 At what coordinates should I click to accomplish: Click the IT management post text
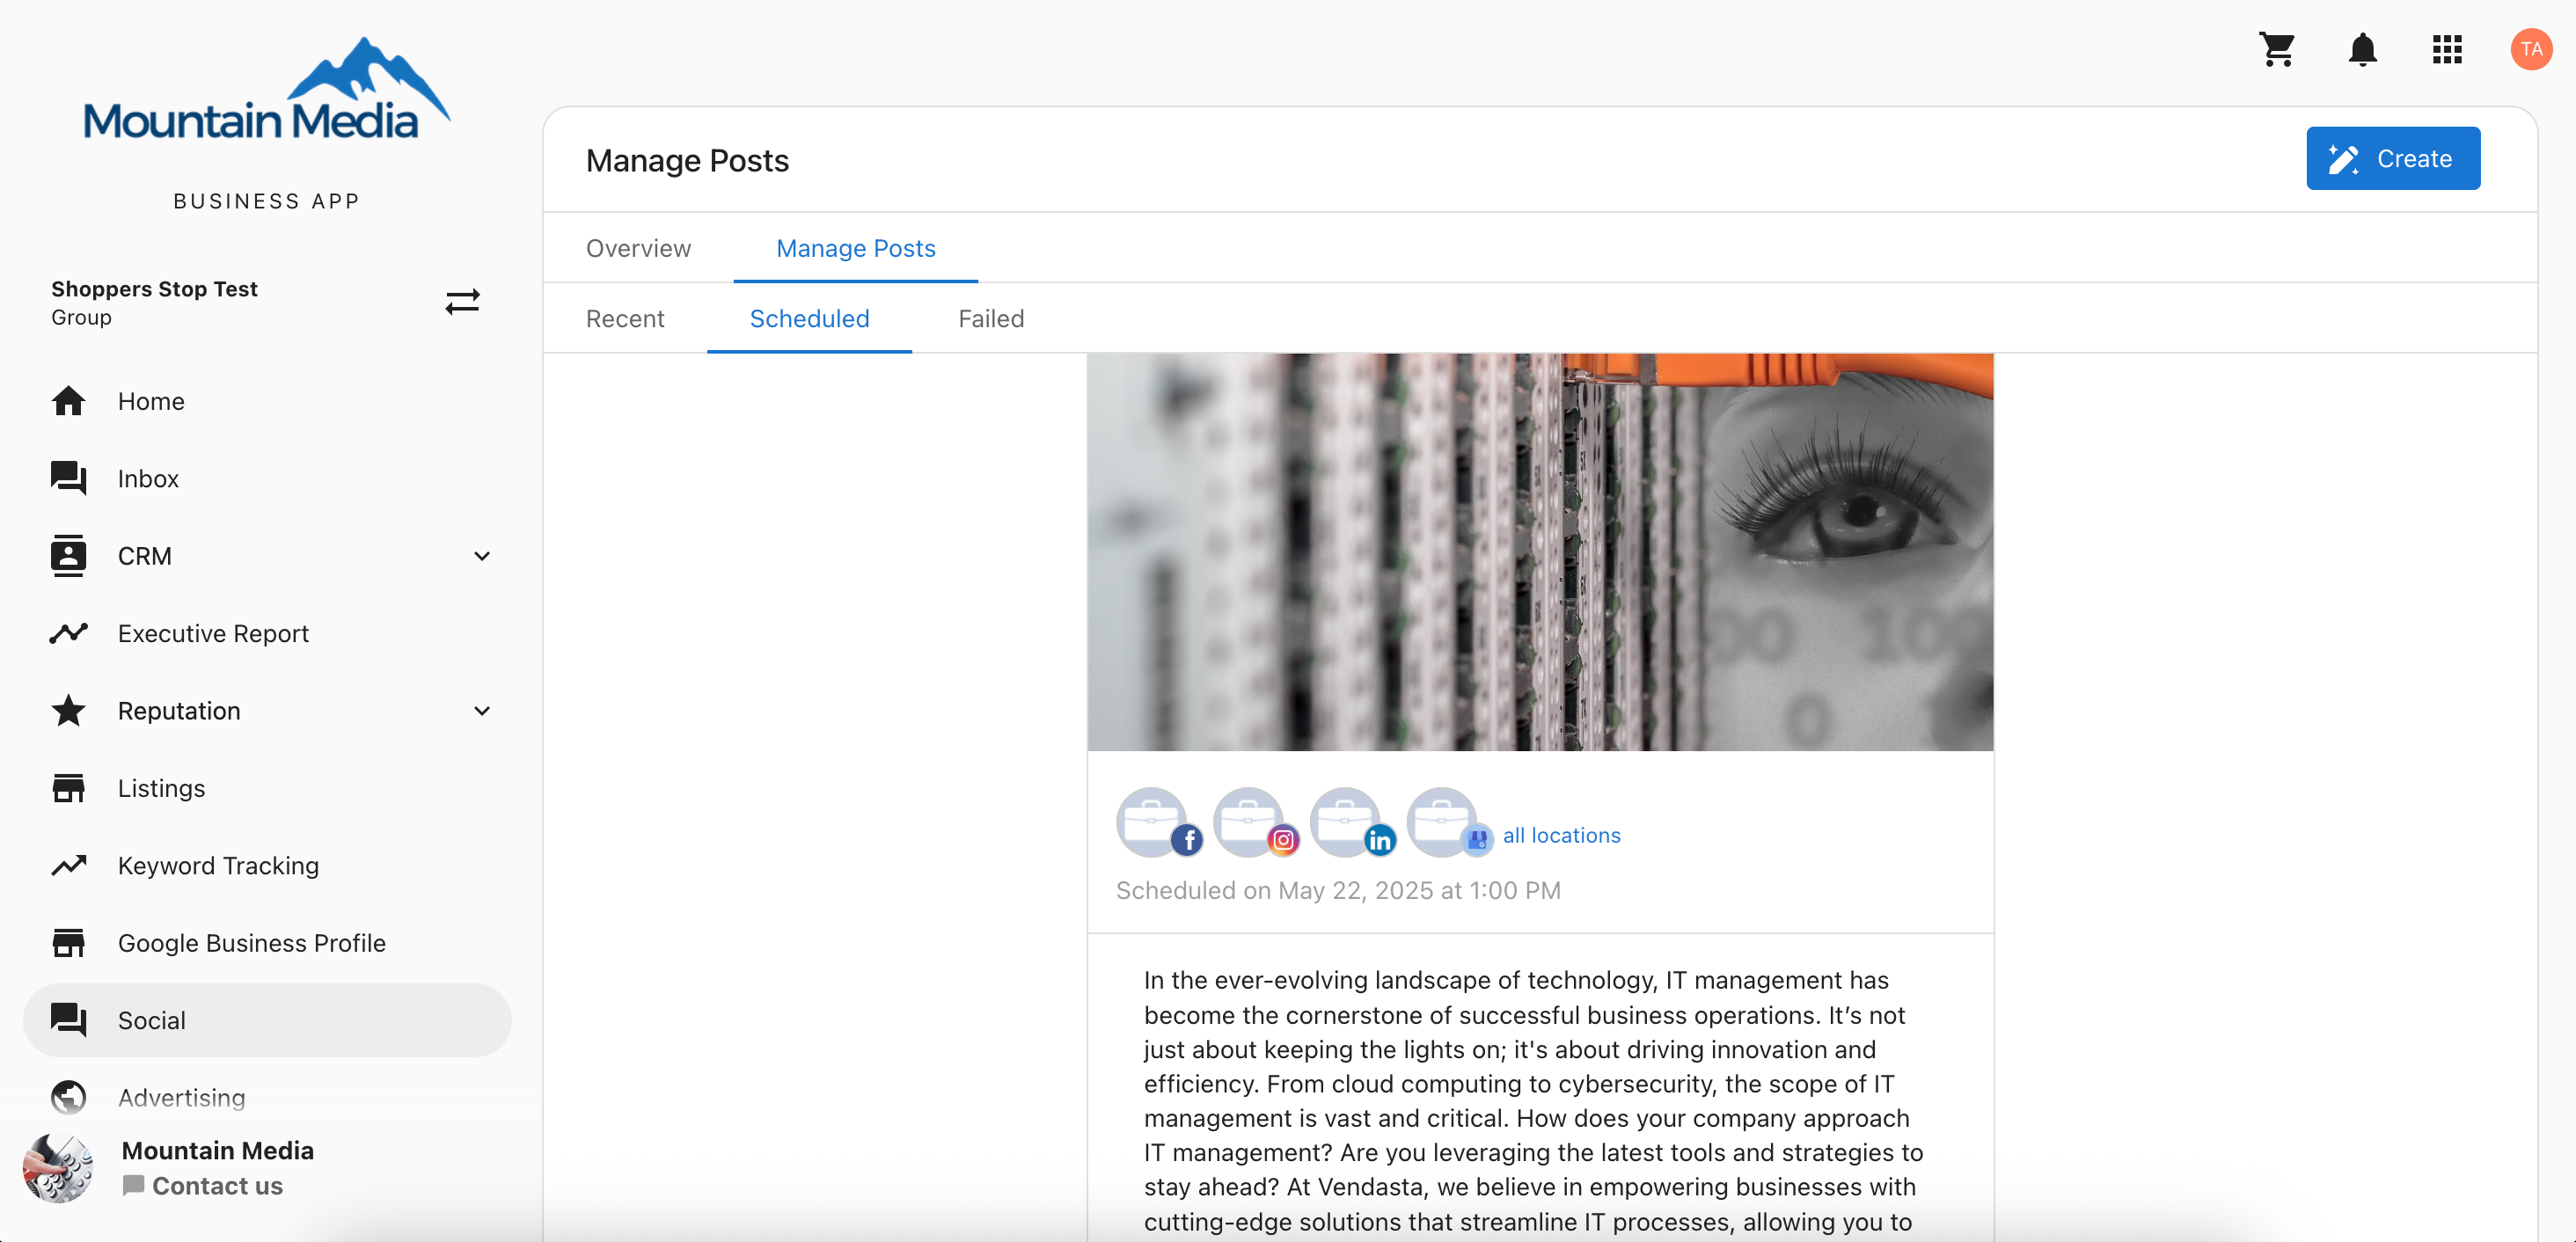pyautogui.click(x=1533, y=1100)
